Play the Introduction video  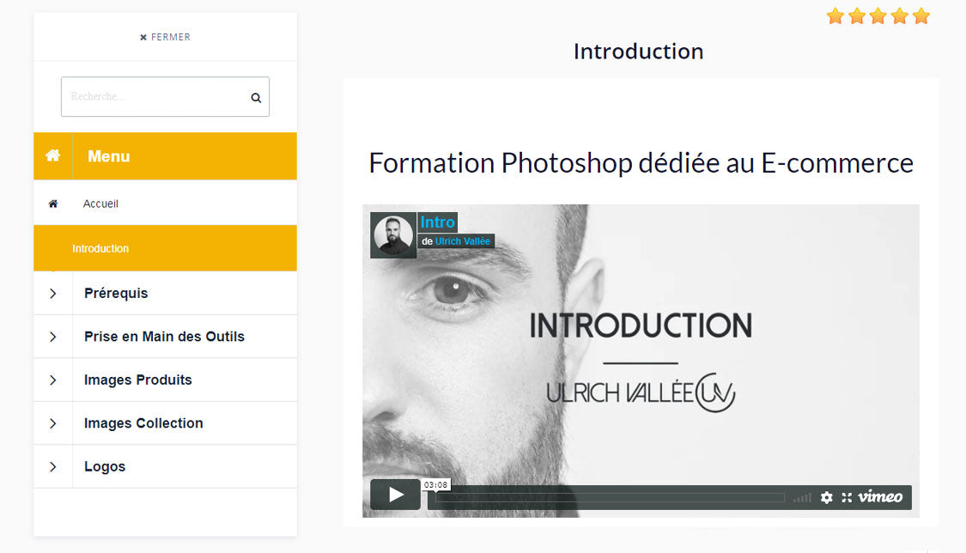[396, 495]
